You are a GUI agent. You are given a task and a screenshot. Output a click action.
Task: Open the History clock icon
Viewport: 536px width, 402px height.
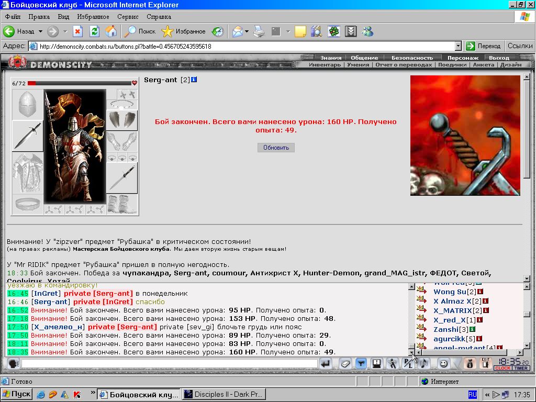pyautogui.click(x=217, y=31)
